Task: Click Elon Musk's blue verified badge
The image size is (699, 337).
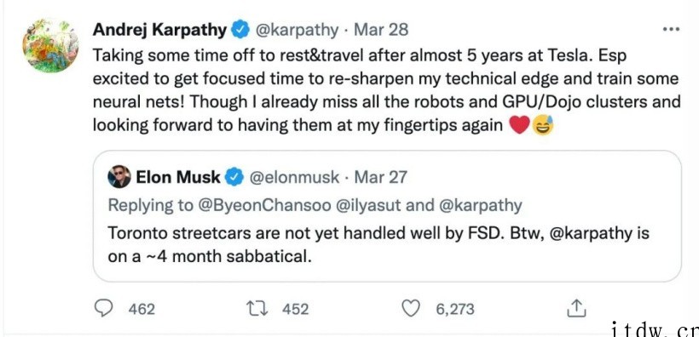Action: (x=234, y=177)
